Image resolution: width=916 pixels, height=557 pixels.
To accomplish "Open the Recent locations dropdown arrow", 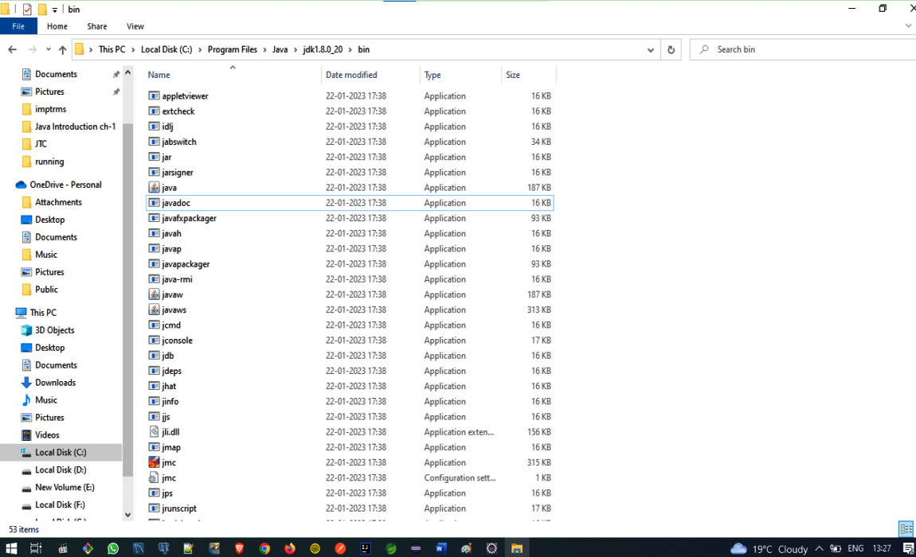I will (x=48, y=49).
